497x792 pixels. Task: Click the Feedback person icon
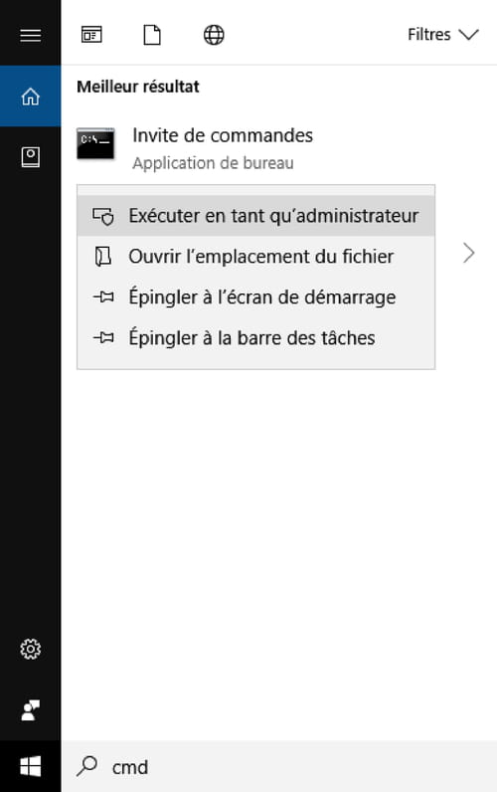click(x=30, y=710)
